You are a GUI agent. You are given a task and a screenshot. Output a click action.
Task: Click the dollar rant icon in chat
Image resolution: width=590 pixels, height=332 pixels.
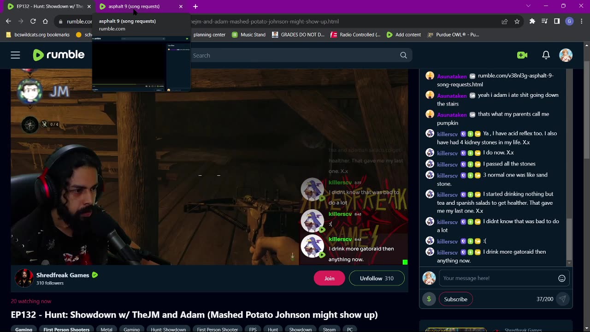pyautogui.click(x=429, y=299)
